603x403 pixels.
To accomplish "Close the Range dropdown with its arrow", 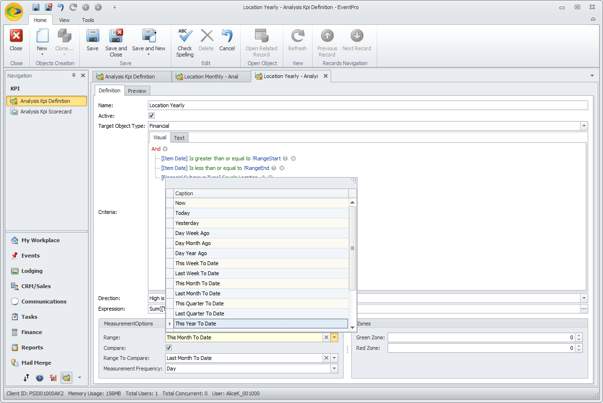I will [335, 337].
